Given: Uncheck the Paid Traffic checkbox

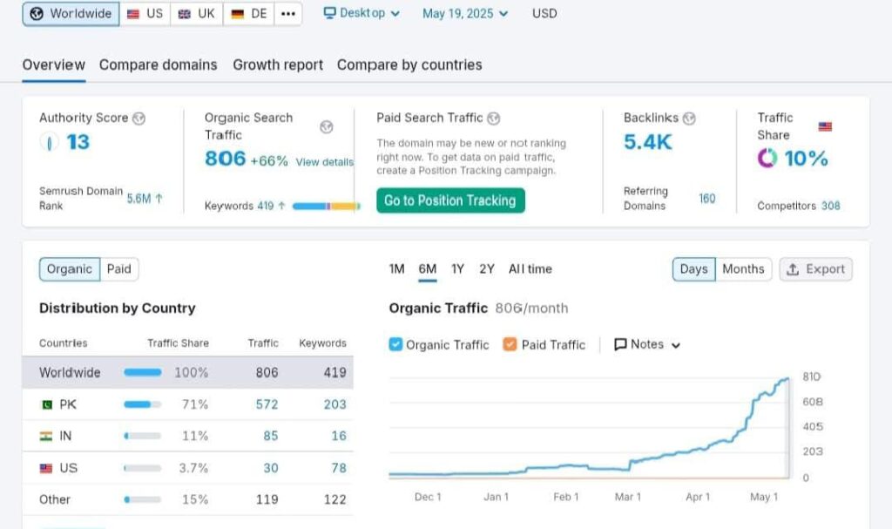Looking at the screenshot, I should click(x=510, y=344).
